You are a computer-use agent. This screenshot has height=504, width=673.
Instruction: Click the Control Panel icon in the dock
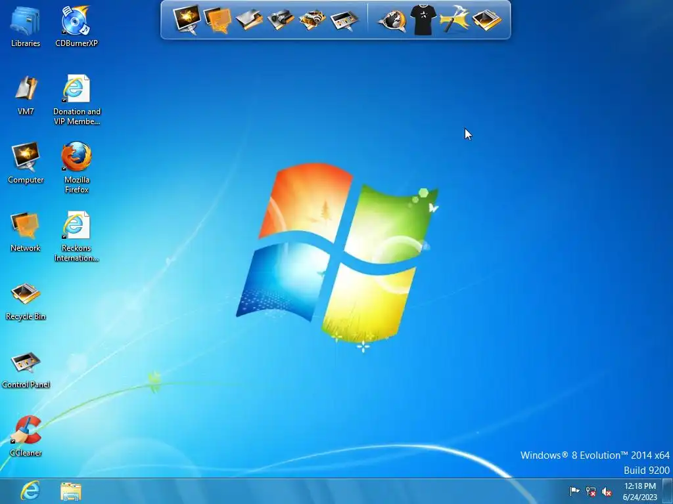[x=344, y=20]
